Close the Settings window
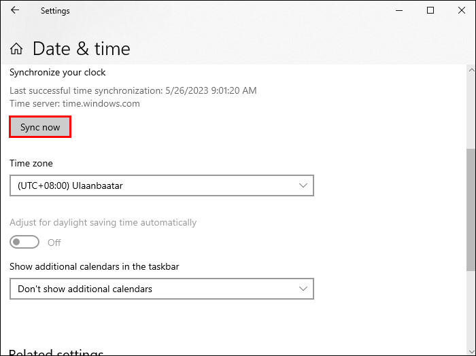 tap(462, 11)
